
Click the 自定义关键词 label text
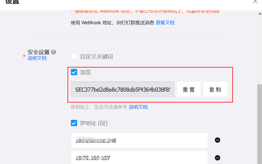click(96, 57)
